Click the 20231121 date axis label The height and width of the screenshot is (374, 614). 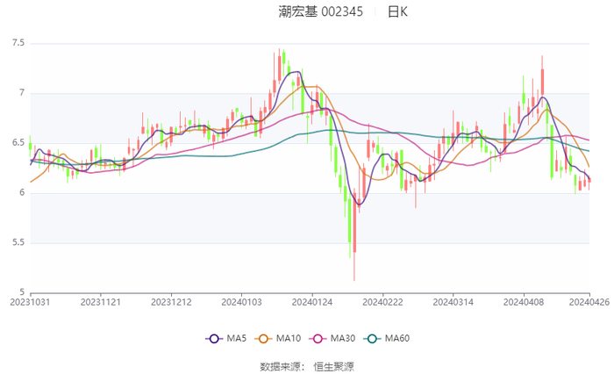(x=101, y=300)
